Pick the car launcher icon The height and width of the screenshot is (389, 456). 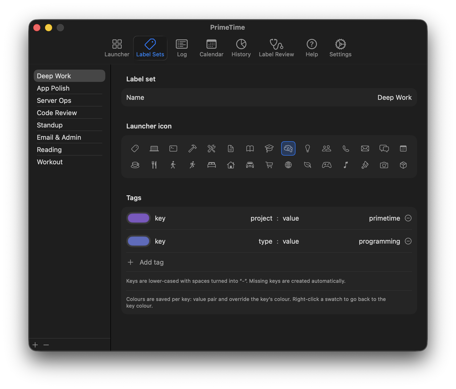250,165
